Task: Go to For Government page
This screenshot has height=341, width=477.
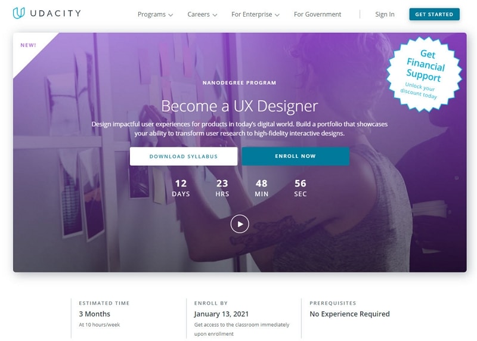Action: (317, 14)
